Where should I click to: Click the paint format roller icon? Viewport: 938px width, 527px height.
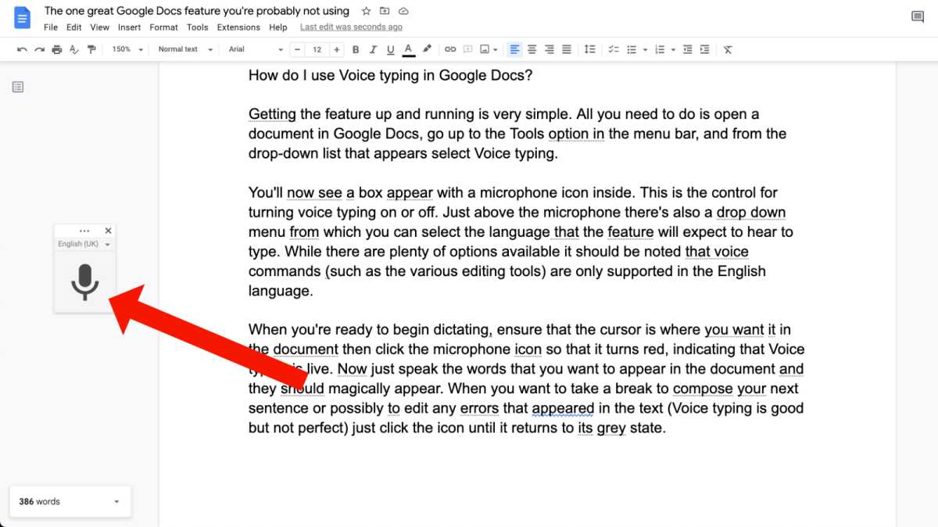click(x=91, y=49)
